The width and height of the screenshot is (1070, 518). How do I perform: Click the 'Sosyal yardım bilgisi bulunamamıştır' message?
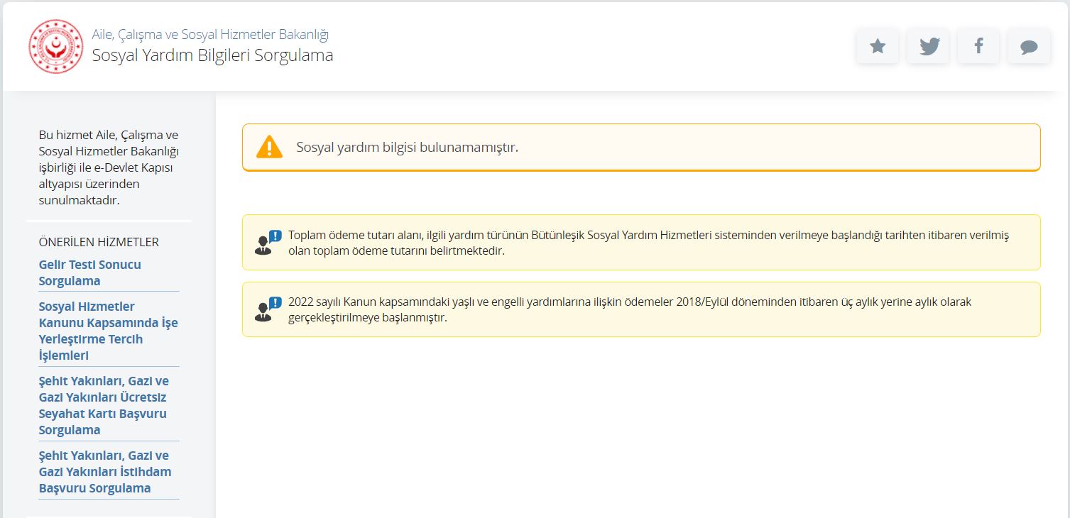[x=407, y=148]
